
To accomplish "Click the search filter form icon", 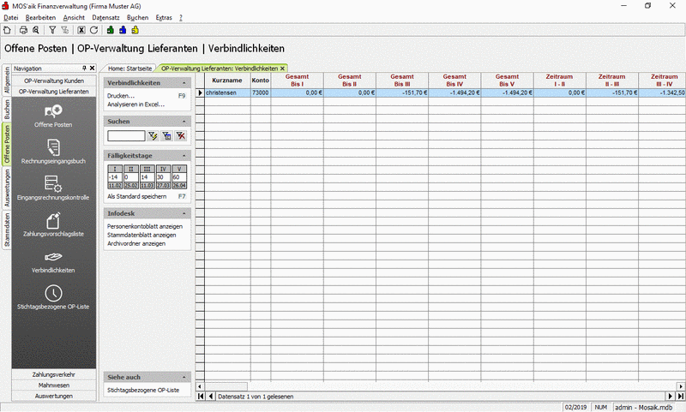I will coord(166,136).
